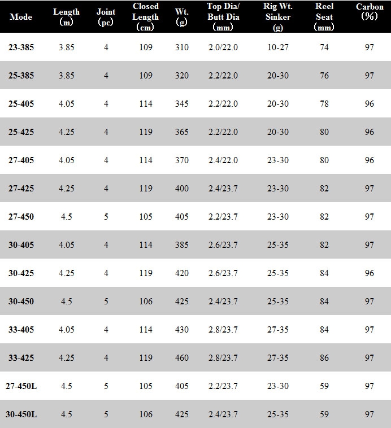
Task: Click the Joint (pc) column header
Action: coord(106,16)
